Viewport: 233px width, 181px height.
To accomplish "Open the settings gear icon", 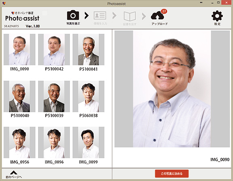I will pyautogui.click(x=217, y=16).
